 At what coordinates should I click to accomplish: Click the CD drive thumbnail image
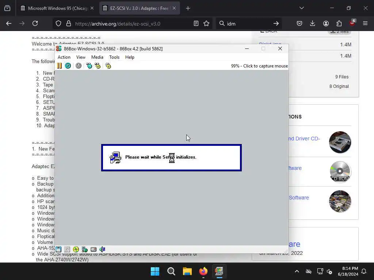pyautogui.click(x=340, y=142)
